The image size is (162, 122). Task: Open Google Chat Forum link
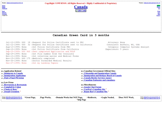[x=92, y=87]
